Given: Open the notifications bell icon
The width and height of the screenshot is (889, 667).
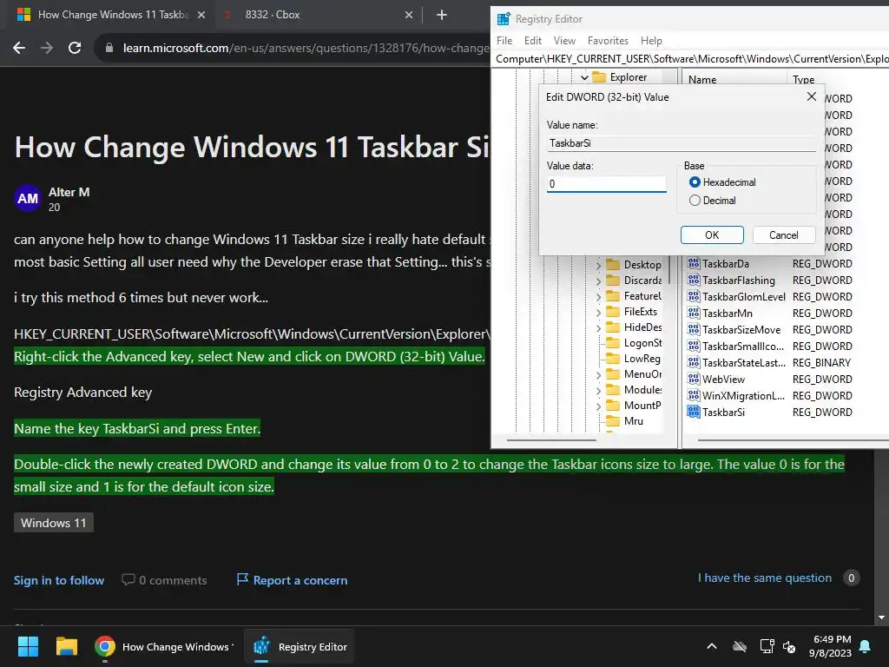Looking at the screenshot, I should (865, 646).
